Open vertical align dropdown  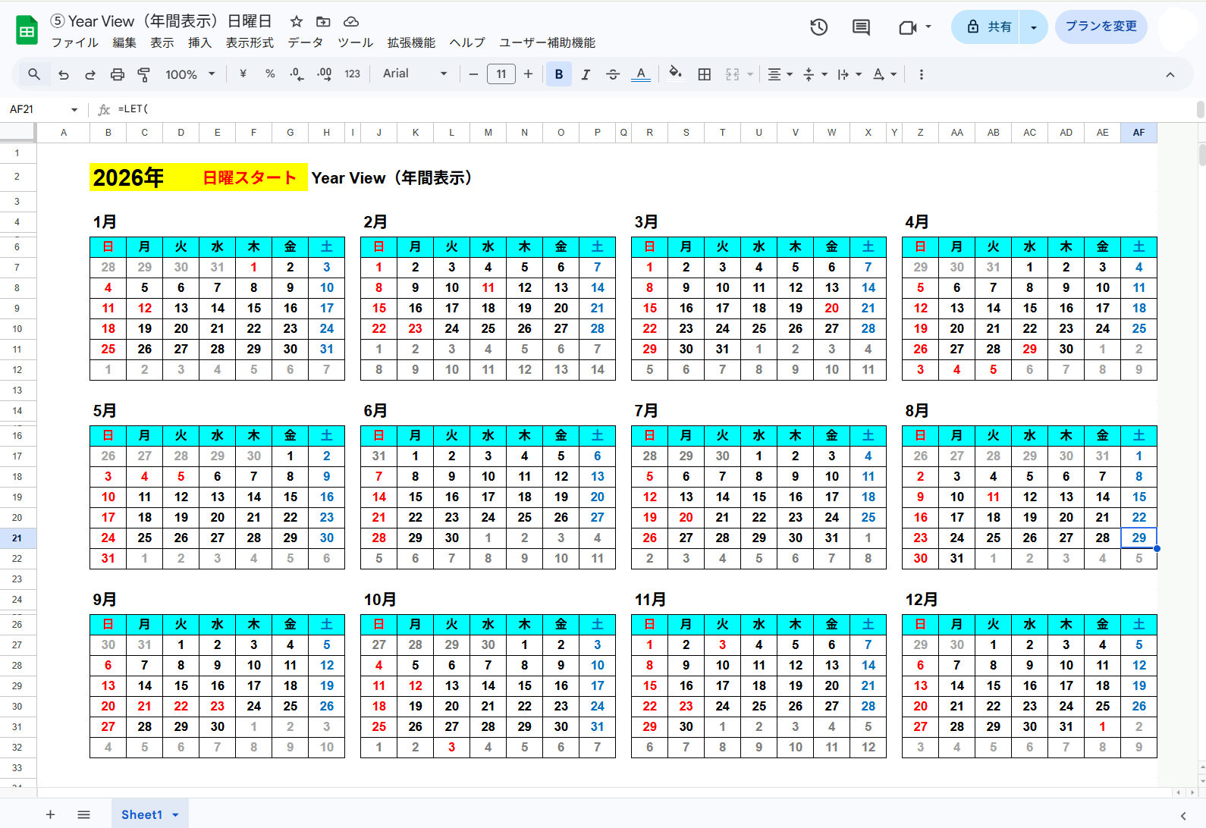[x=815, y=74]
